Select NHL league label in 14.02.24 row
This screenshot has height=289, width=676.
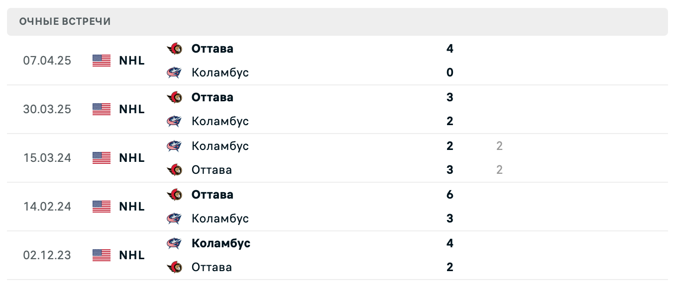point(132,207)
